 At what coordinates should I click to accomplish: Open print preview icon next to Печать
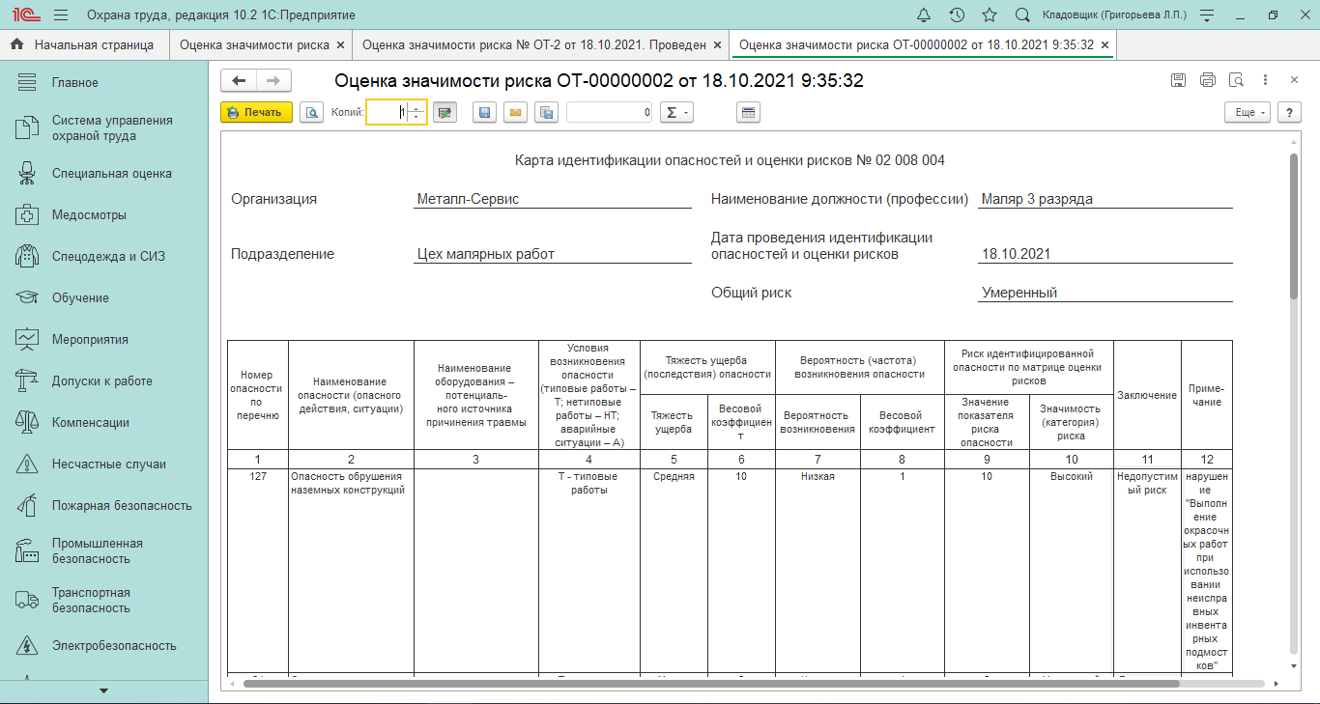point(311,112)
